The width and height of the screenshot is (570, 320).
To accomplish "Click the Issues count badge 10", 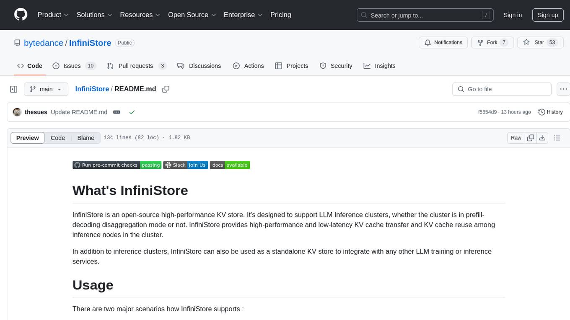I will (90, 66).
